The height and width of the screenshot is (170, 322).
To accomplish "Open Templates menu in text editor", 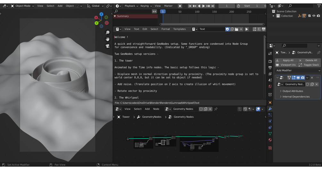I will (179, 29).
